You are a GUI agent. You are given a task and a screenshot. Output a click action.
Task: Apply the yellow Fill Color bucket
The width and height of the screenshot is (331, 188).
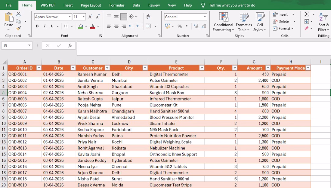[81, 26]
